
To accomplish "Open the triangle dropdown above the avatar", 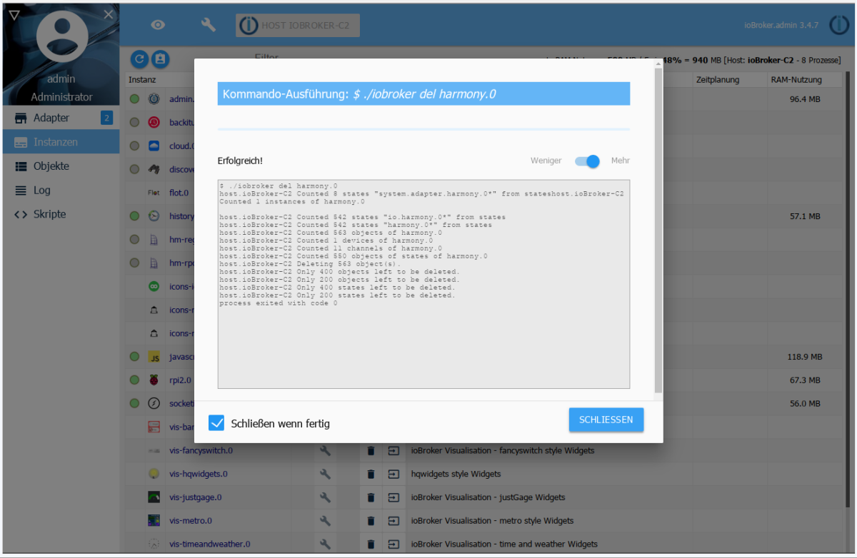I will (14, 14).
